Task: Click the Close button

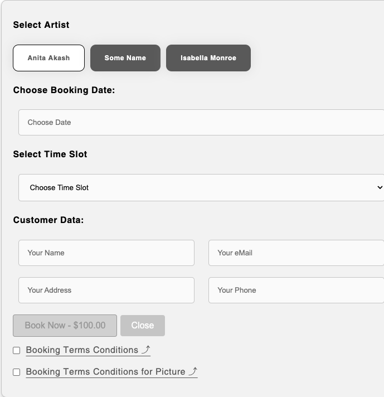Action: coord(143,326)
